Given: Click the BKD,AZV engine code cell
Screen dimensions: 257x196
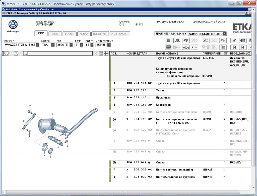Looking at the screenshot, I should 235,162.
